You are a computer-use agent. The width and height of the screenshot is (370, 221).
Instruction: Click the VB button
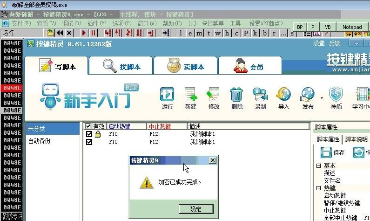tap(328, 27)
